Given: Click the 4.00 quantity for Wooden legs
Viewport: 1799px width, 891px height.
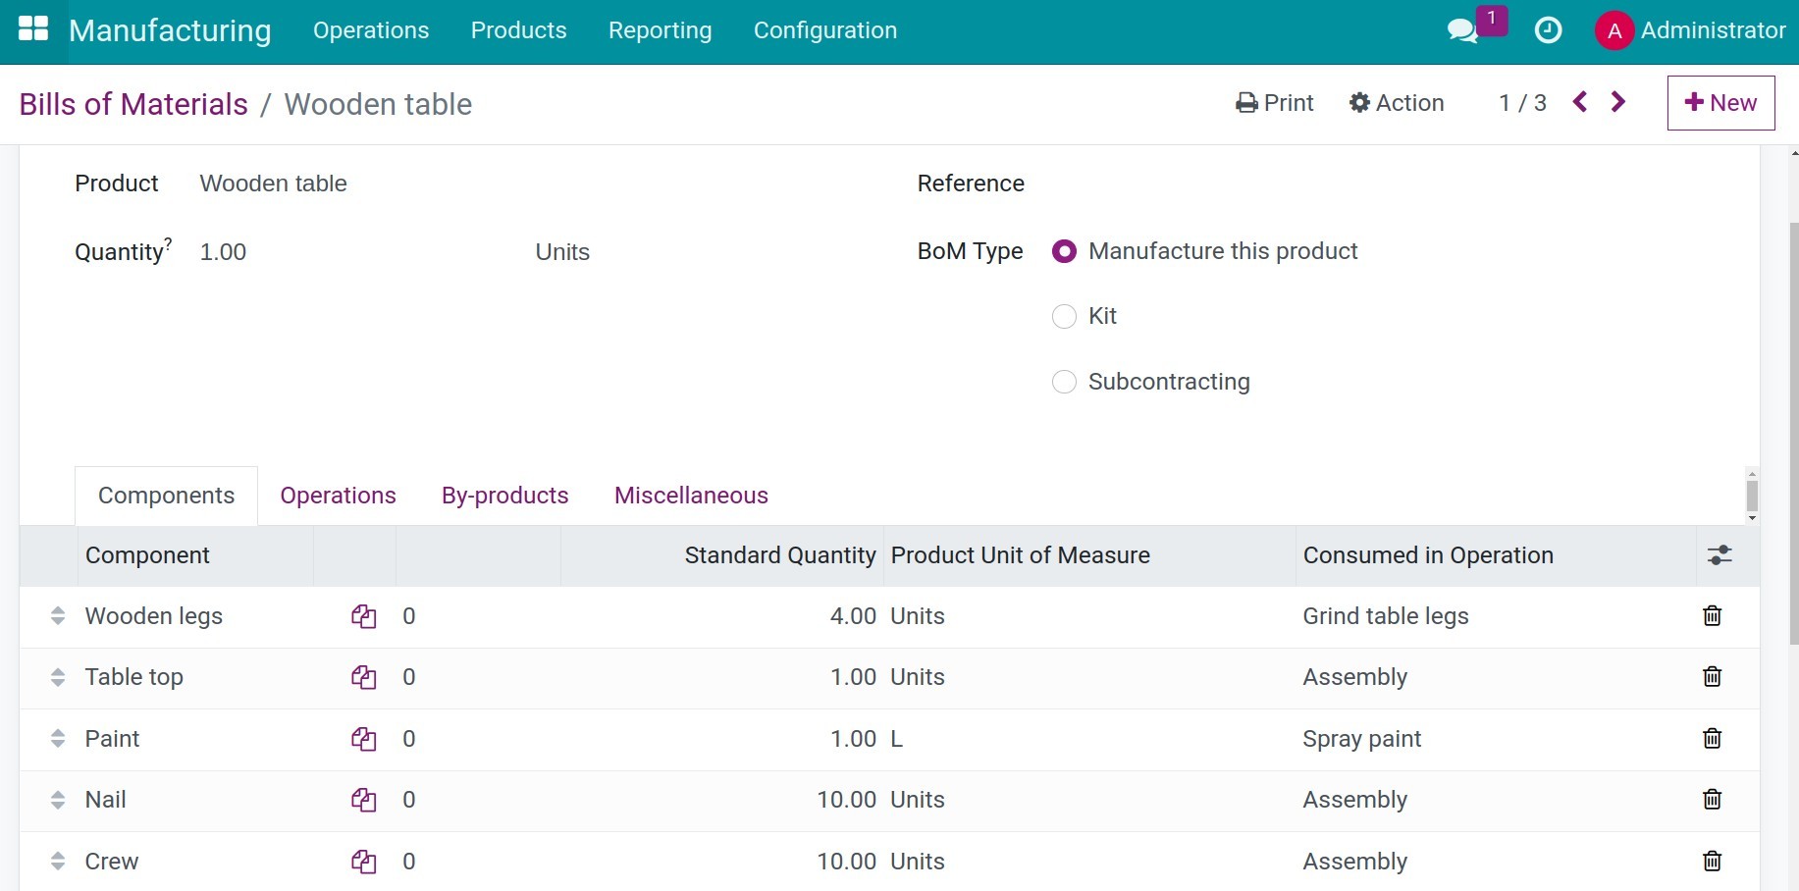Looking at the screenshot, I should pos(853,616).
